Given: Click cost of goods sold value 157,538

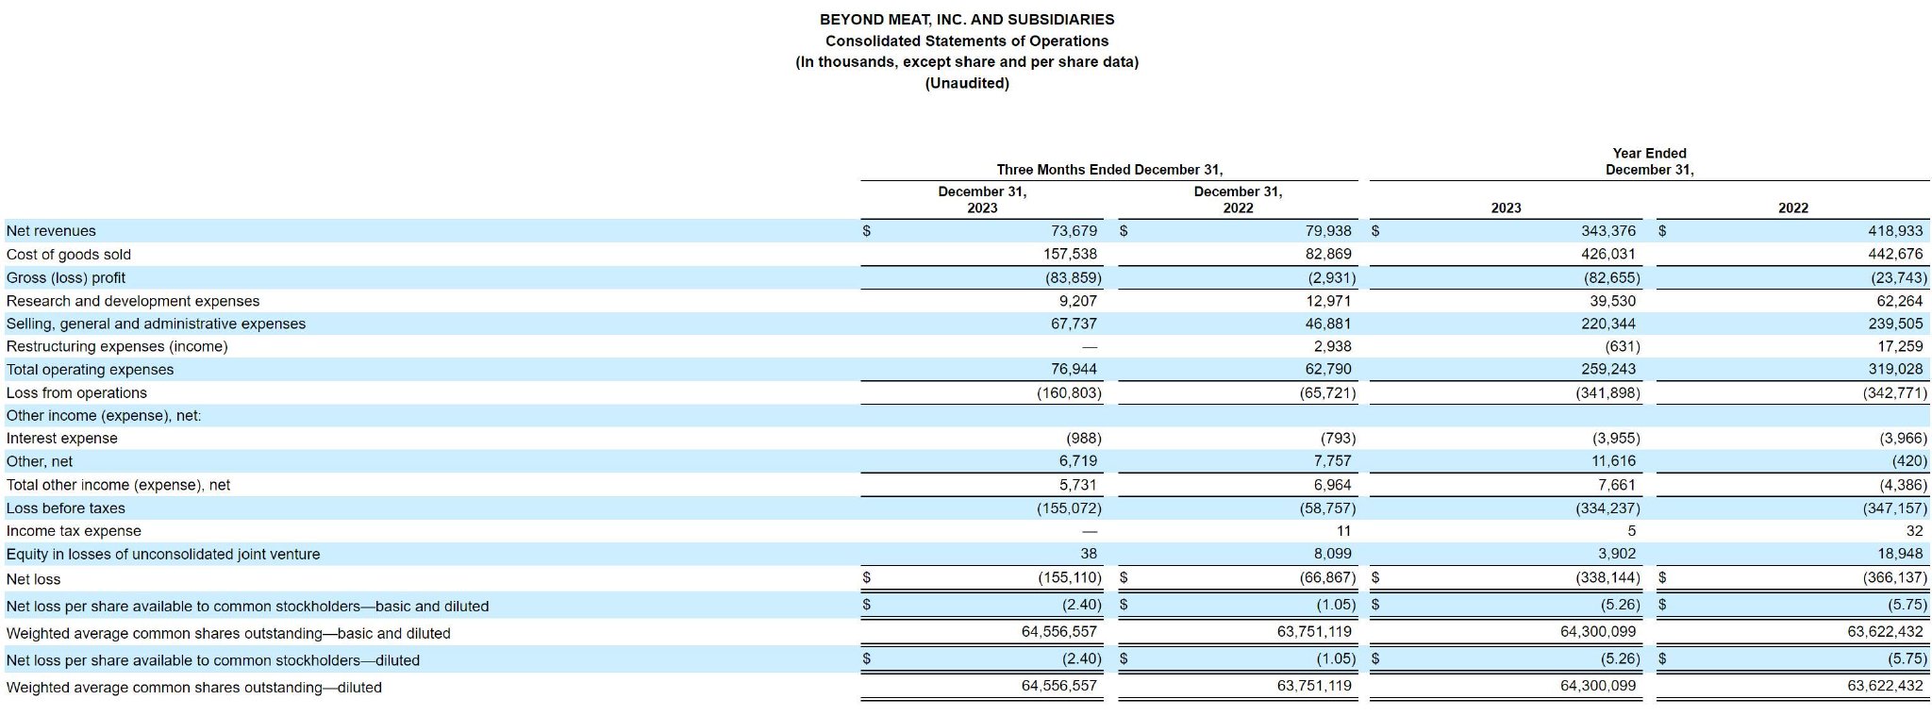Looking at the screenshot, I should click(1070, 255).
